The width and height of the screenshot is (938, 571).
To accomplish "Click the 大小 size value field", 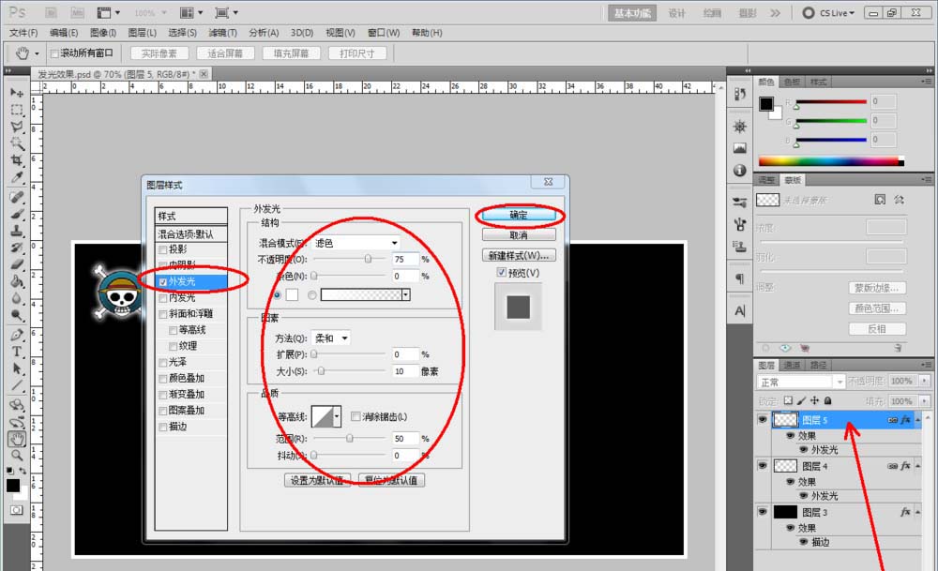I will 405,371.
